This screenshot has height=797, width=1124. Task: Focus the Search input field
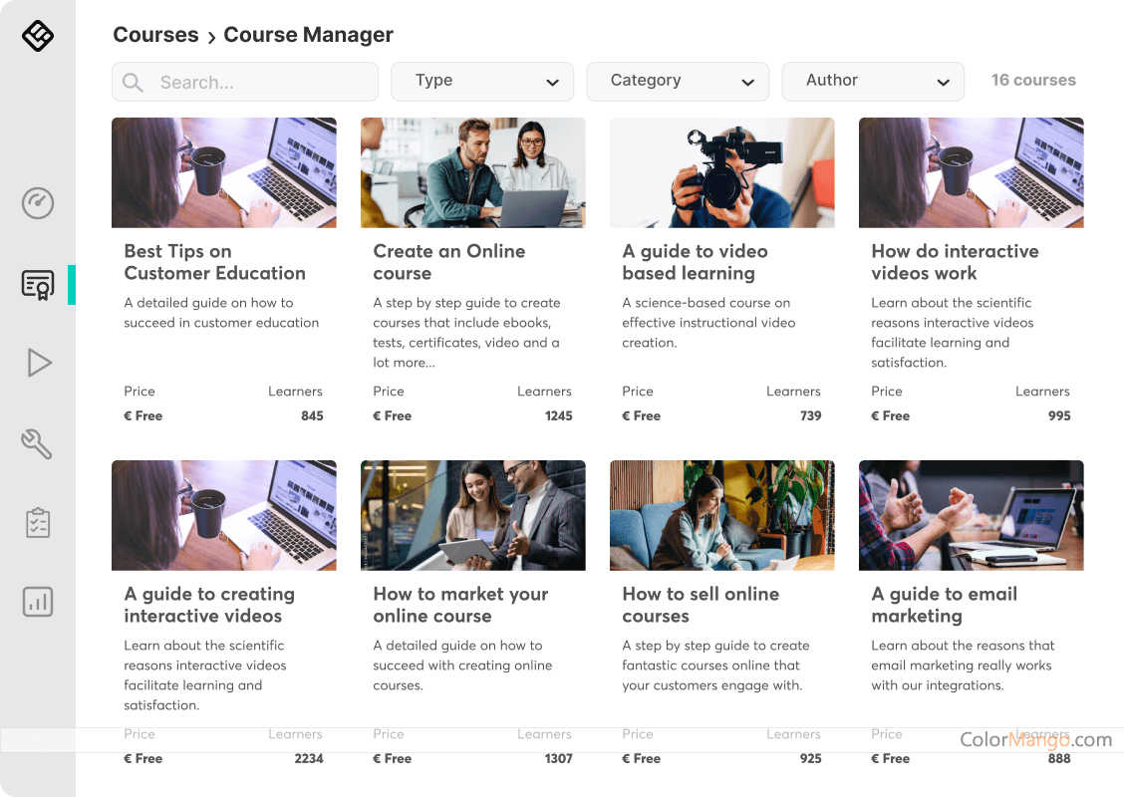click(x=259, y=82)
